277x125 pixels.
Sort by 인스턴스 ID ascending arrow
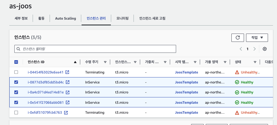click(75, 62)
